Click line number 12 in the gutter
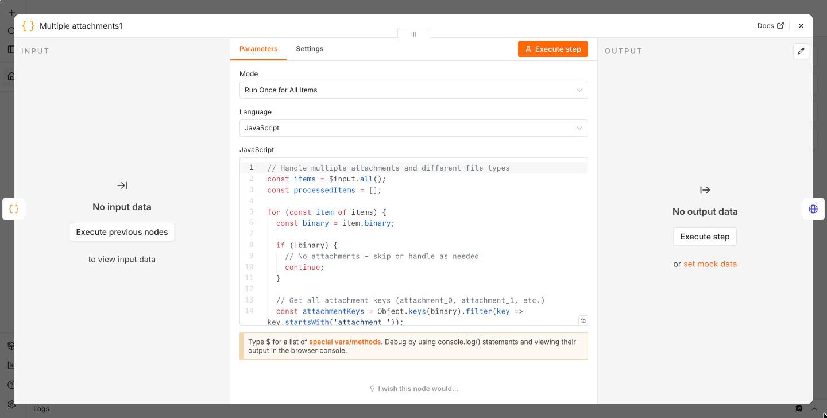 click(249, 289)
